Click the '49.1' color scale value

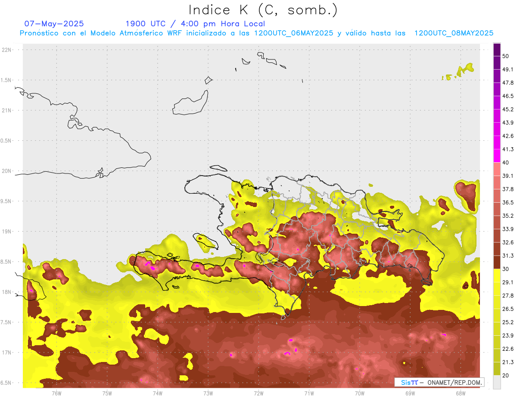(x=508, y=69)
